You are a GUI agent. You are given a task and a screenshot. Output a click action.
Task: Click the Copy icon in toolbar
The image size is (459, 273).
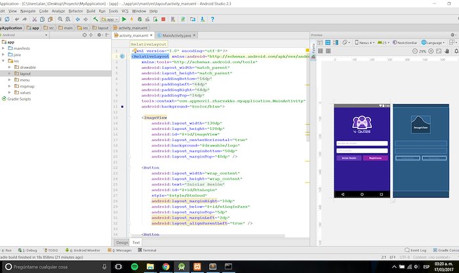click(42, 19)
